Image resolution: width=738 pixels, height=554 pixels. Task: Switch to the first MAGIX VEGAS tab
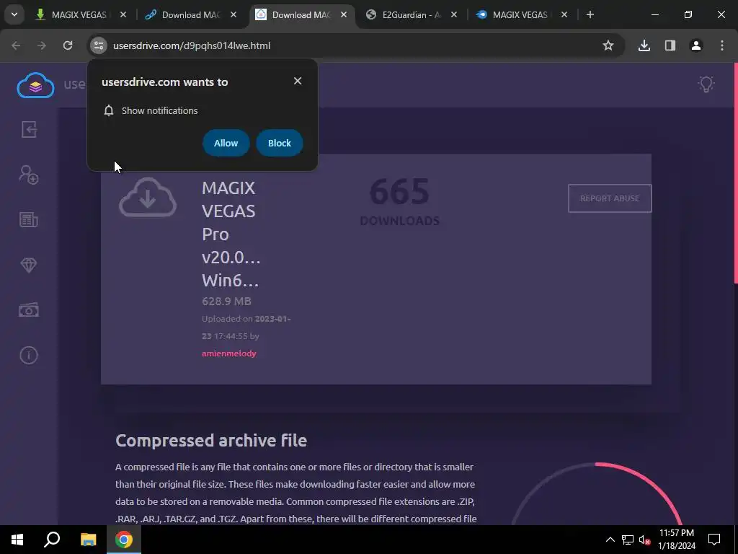(79, 14)
